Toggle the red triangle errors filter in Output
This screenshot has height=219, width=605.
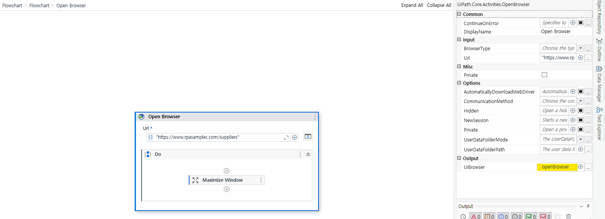tap(475, 216)
